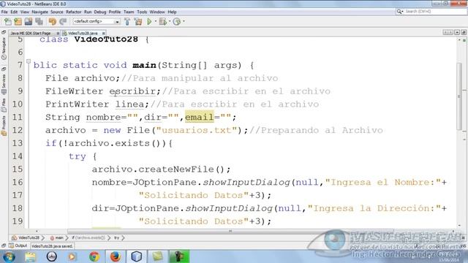Click the highlighted email variable
The height and width of the screenshot is (263, 468).
(200, 117)
